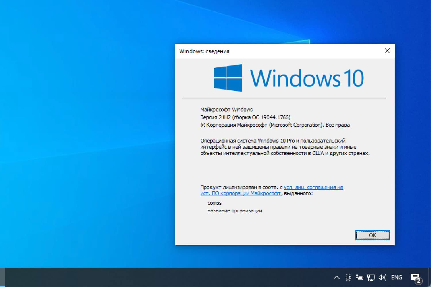Click the screen-capture tray icon
Image resolution: width=431 pixels, height=287 pixels.
click(348, 277)
